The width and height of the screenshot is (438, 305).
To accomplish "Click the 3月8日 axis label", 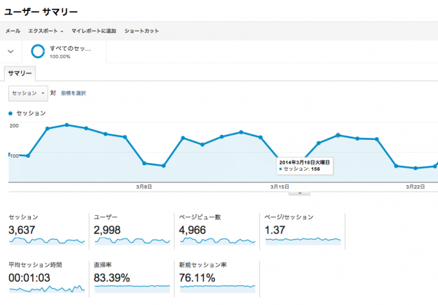I will click(x=144, y=186).
